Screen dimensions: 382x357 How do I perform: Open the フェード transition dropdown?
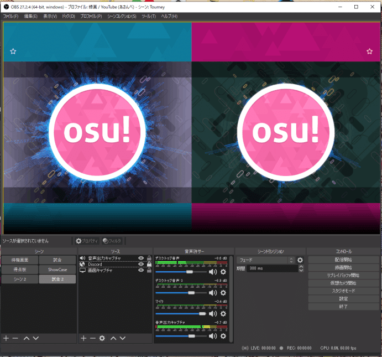click(266, 260)
